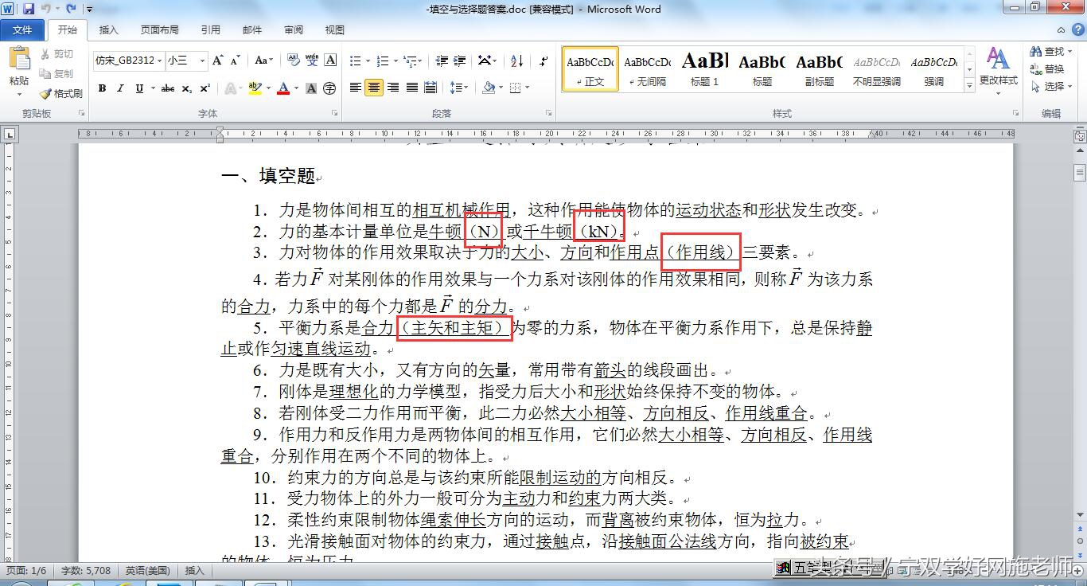Click word count 字数: 5,708 in status bar
The height and width of the screenshot is (586, 1087).
click(86, 570)
